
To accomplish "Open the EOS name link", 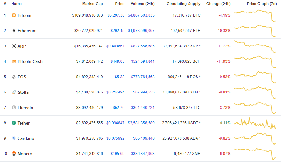I will pos(22,77).
